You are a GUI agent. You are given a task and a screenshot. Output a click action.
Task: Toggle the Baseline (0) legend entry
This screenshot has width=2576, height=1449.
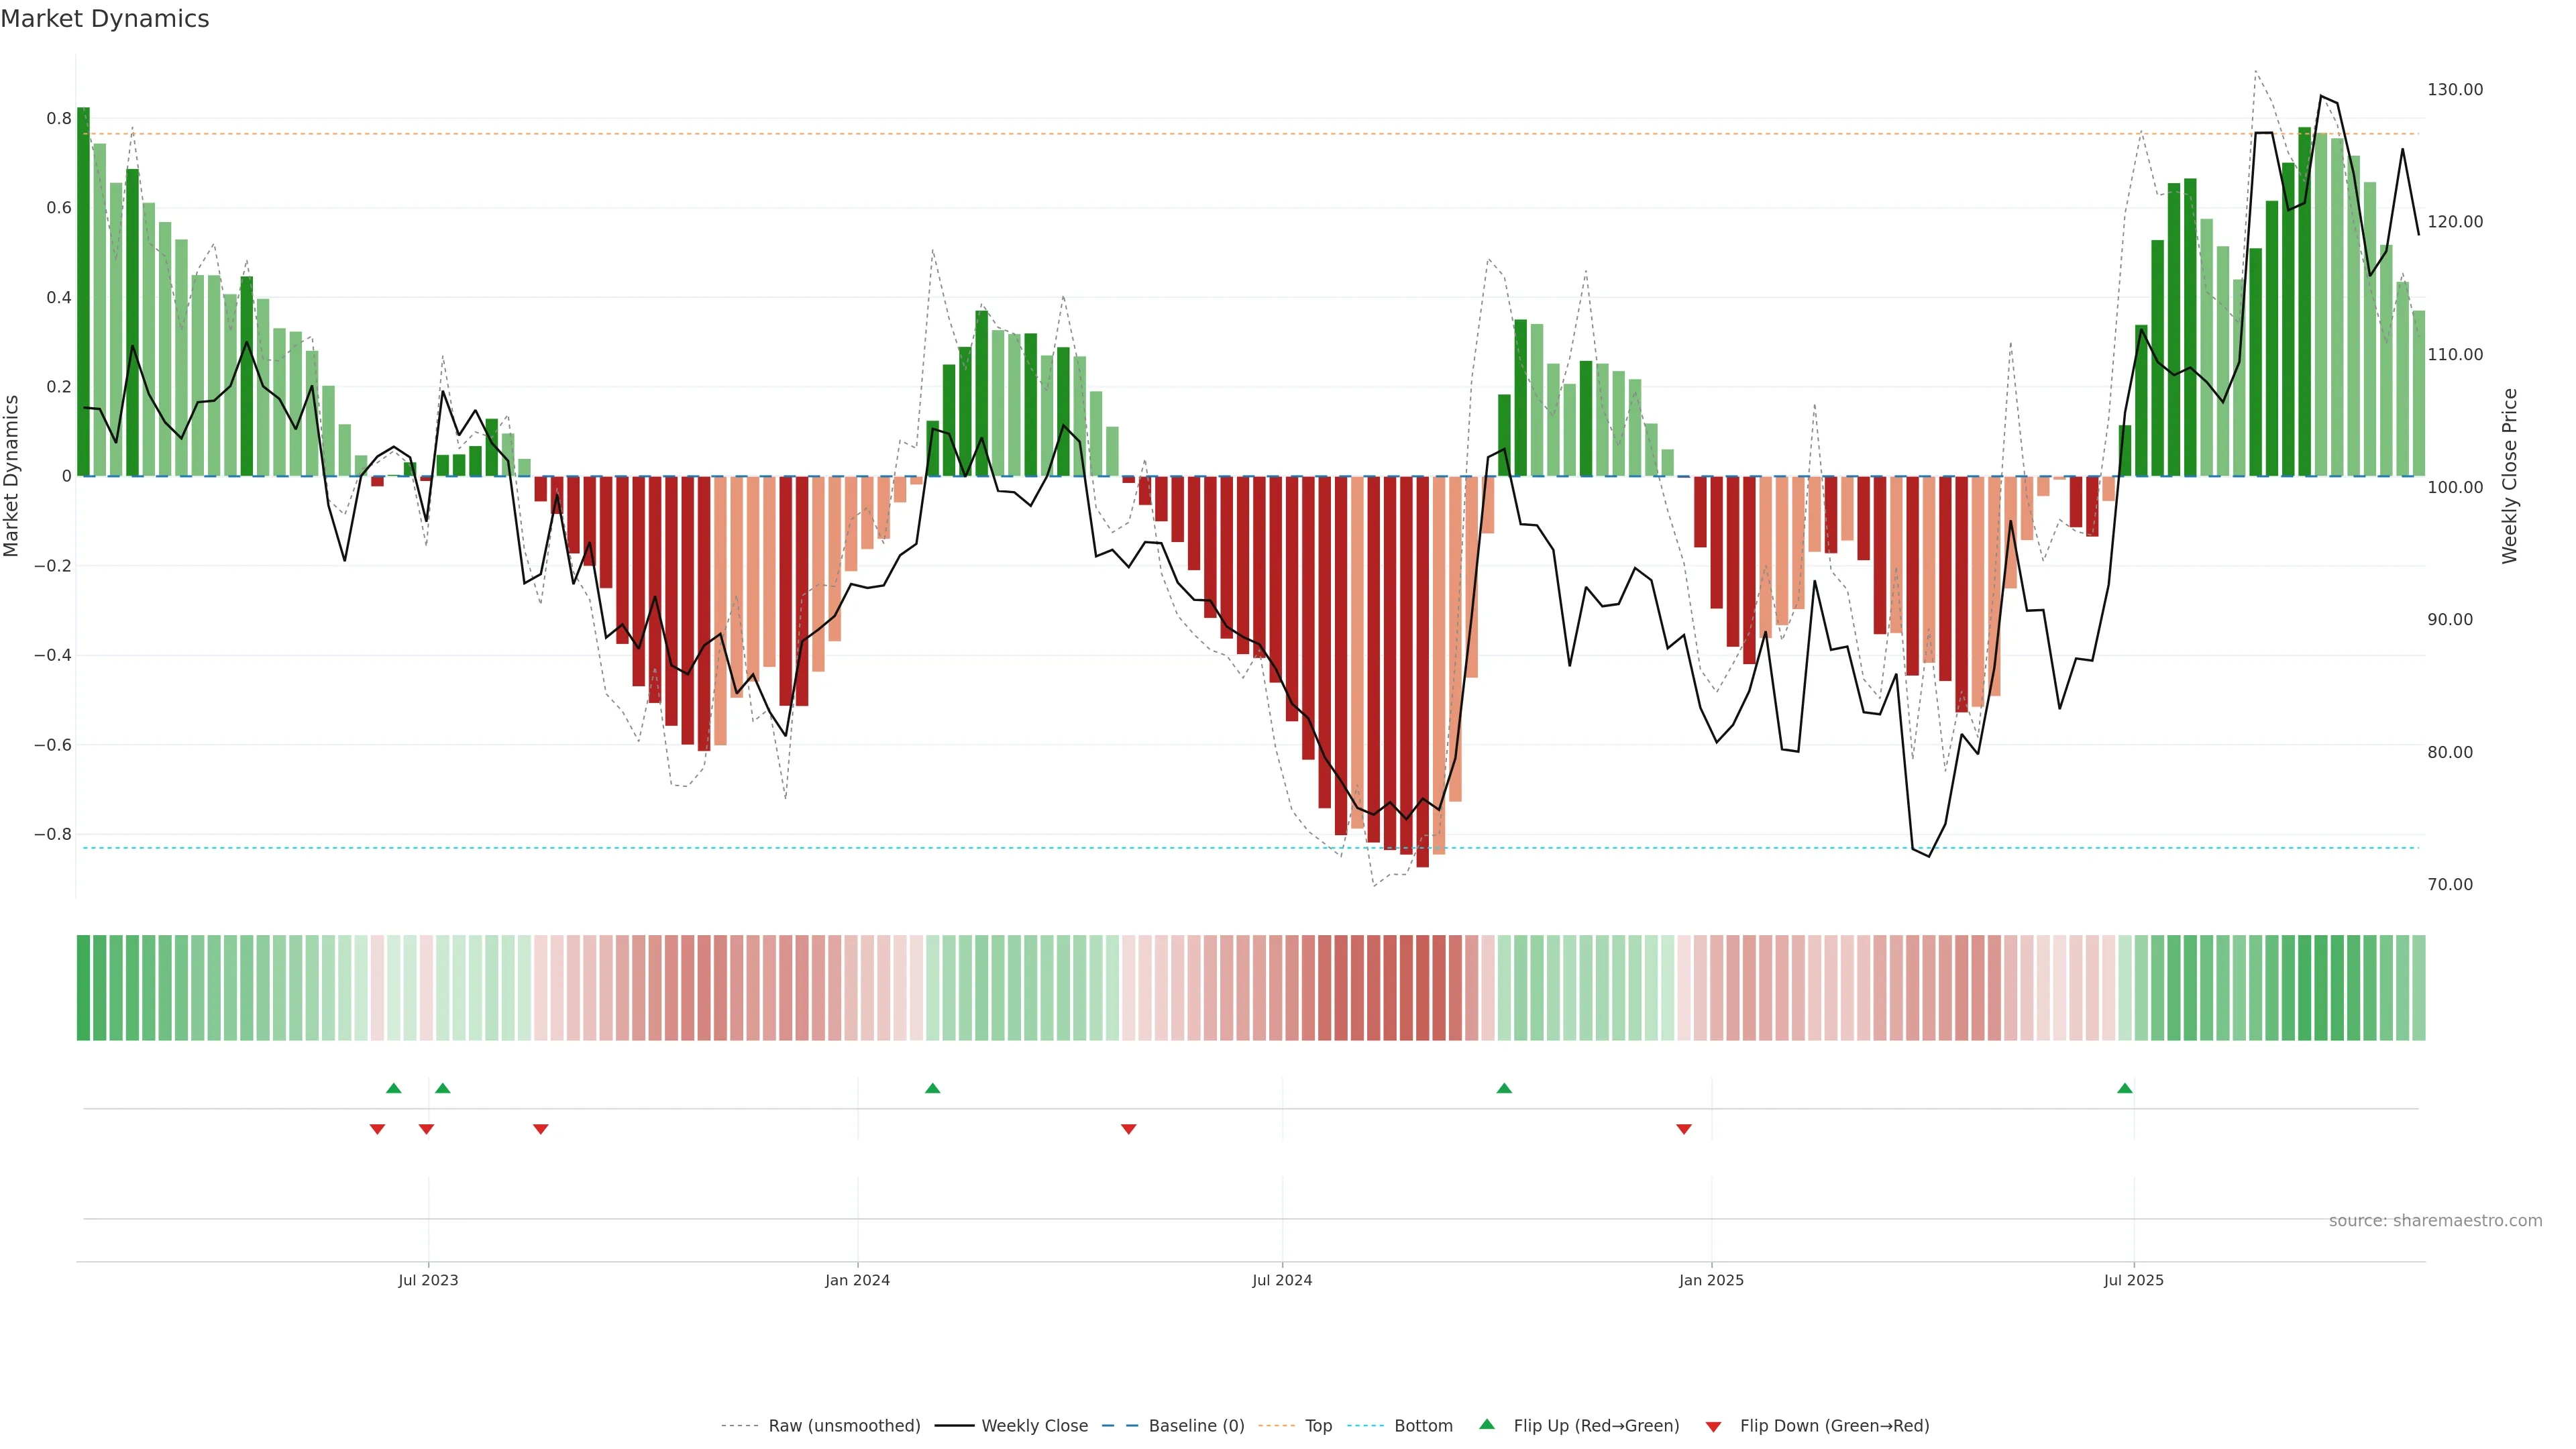point(1196,1426)
